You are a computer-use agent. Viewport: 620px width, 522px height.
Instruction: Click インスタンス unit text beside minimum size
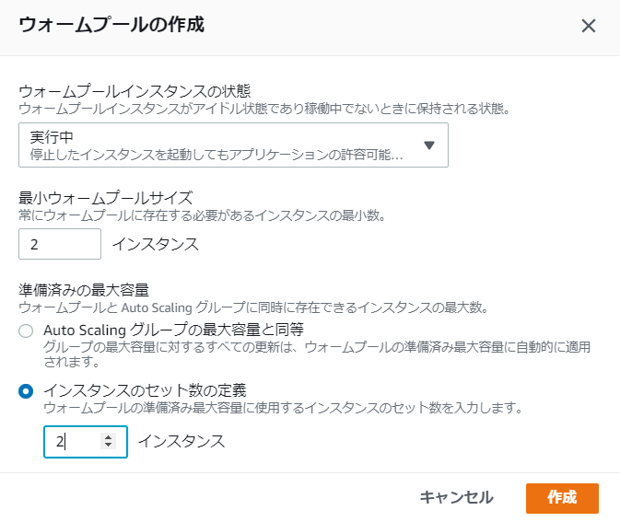[x=155, y=244]
